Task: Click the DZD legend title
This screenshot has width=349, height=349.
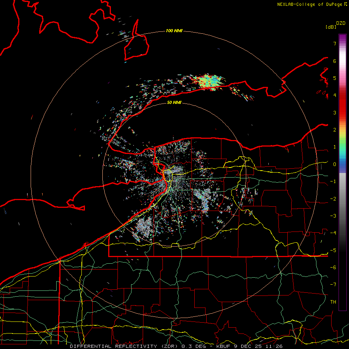Action: coord(341,23)
